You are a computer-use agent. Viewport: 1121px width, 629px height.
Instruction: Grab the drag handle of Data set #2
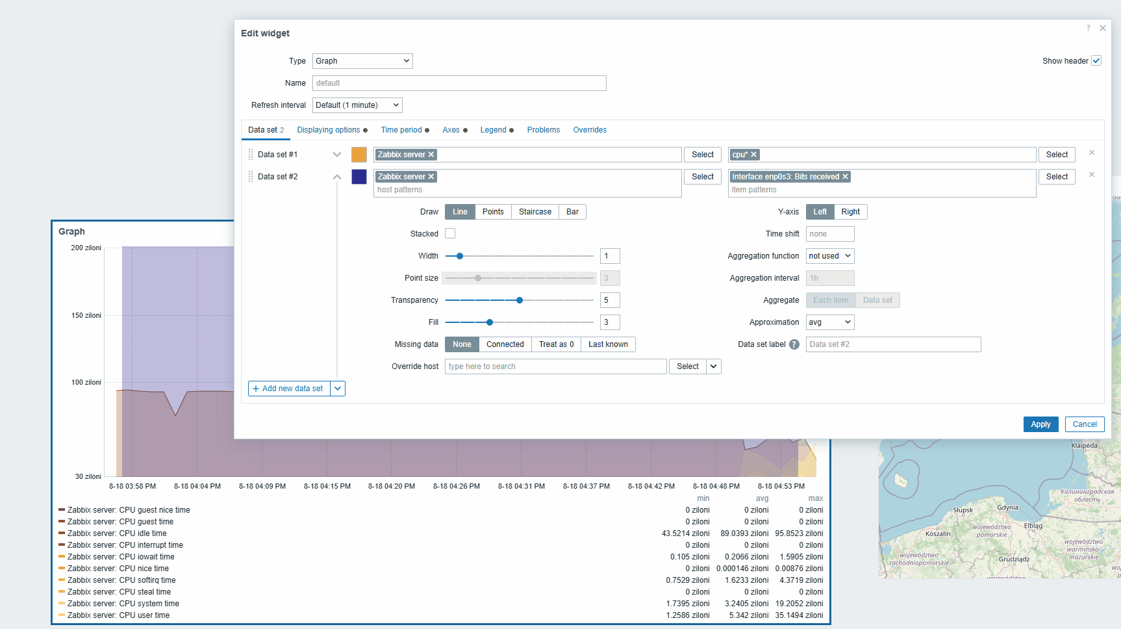[251, 177]
